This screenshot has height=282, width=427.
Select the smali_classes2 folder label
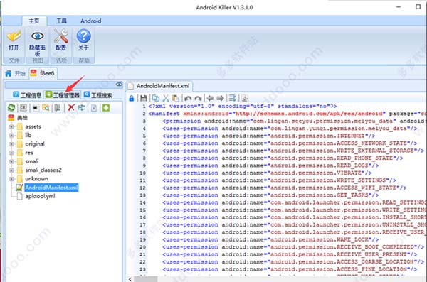point(43,170)
